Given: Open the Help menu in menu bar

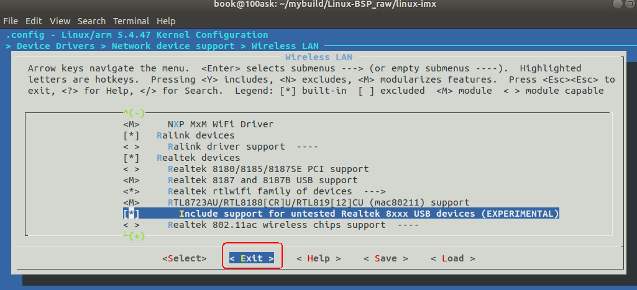Looking at the screenshot, I should pyautogui.click(x=166, y=21).
